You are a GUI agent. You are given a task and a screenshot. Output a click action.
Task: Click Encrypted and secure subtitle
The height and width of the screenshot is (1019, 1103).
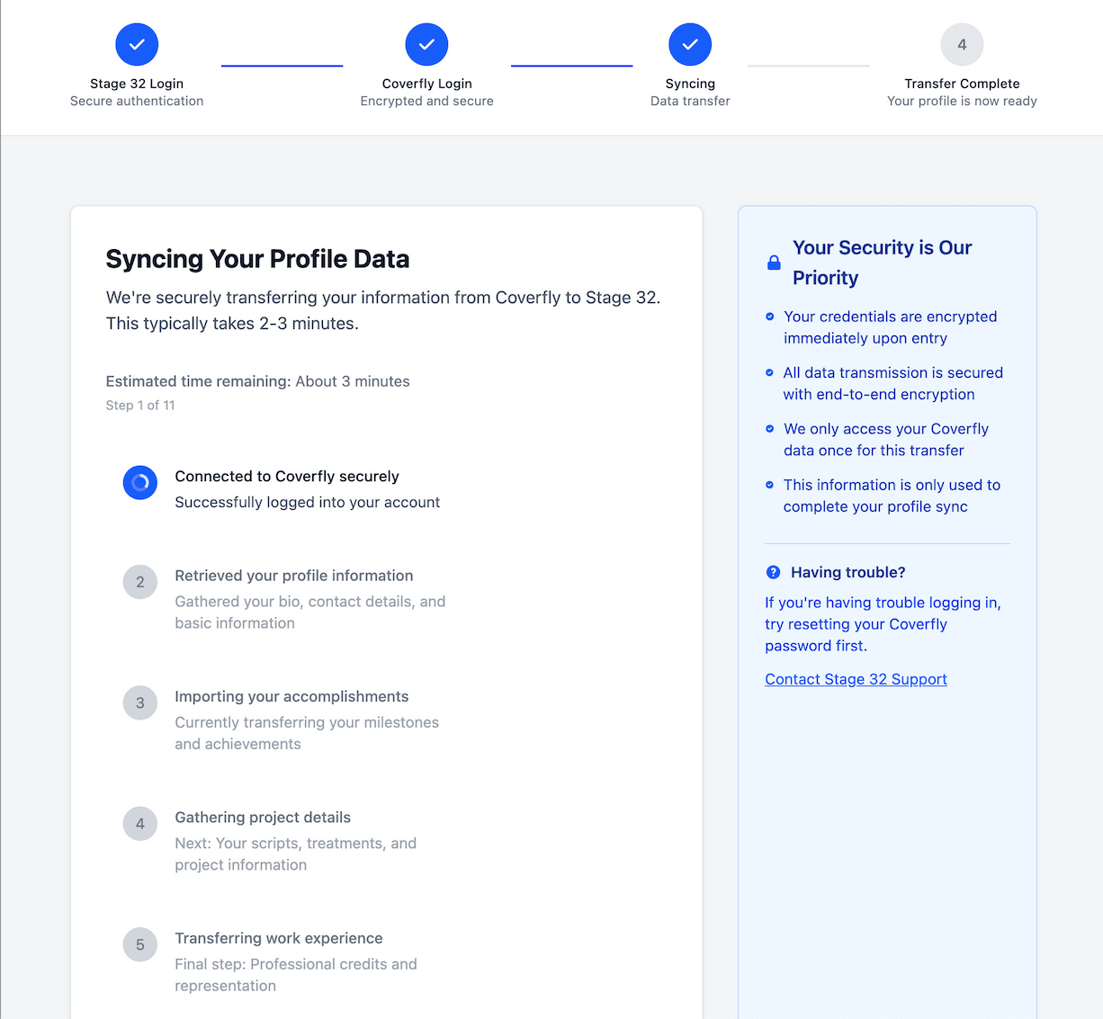coord(426,101)
